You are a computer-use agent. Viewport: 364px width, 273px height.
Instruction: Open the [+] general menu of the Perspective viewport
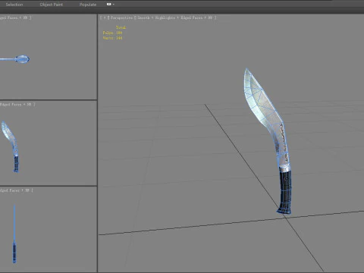pyautogui.click(x=104, y=17)
